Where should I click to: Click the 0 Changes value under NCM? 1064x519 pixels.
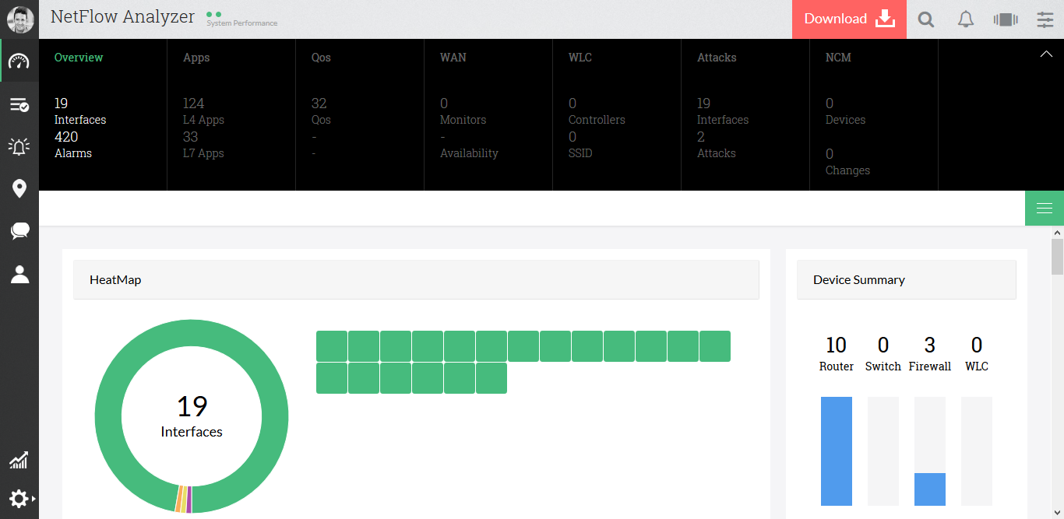pos(847,162)
